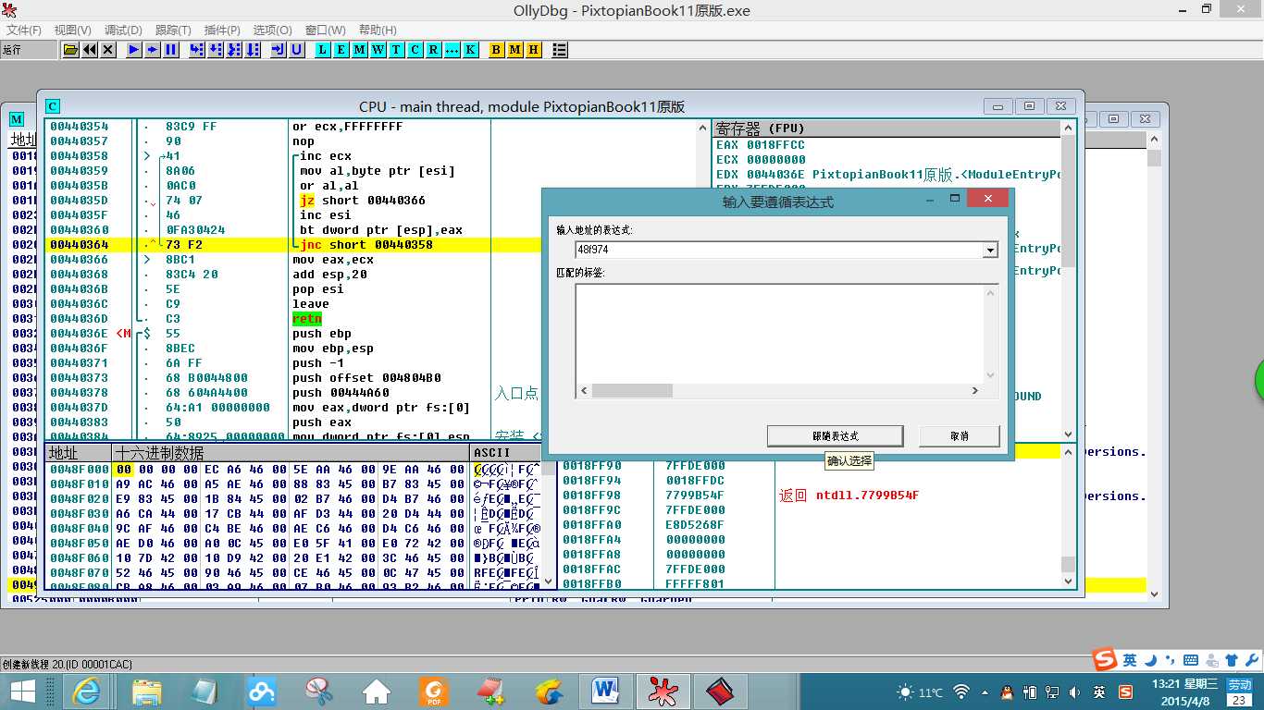Open Breakpoints window with the yellow B icon
The height and width of the screenshot is (710, 1264).
click(x=497, y=50)
